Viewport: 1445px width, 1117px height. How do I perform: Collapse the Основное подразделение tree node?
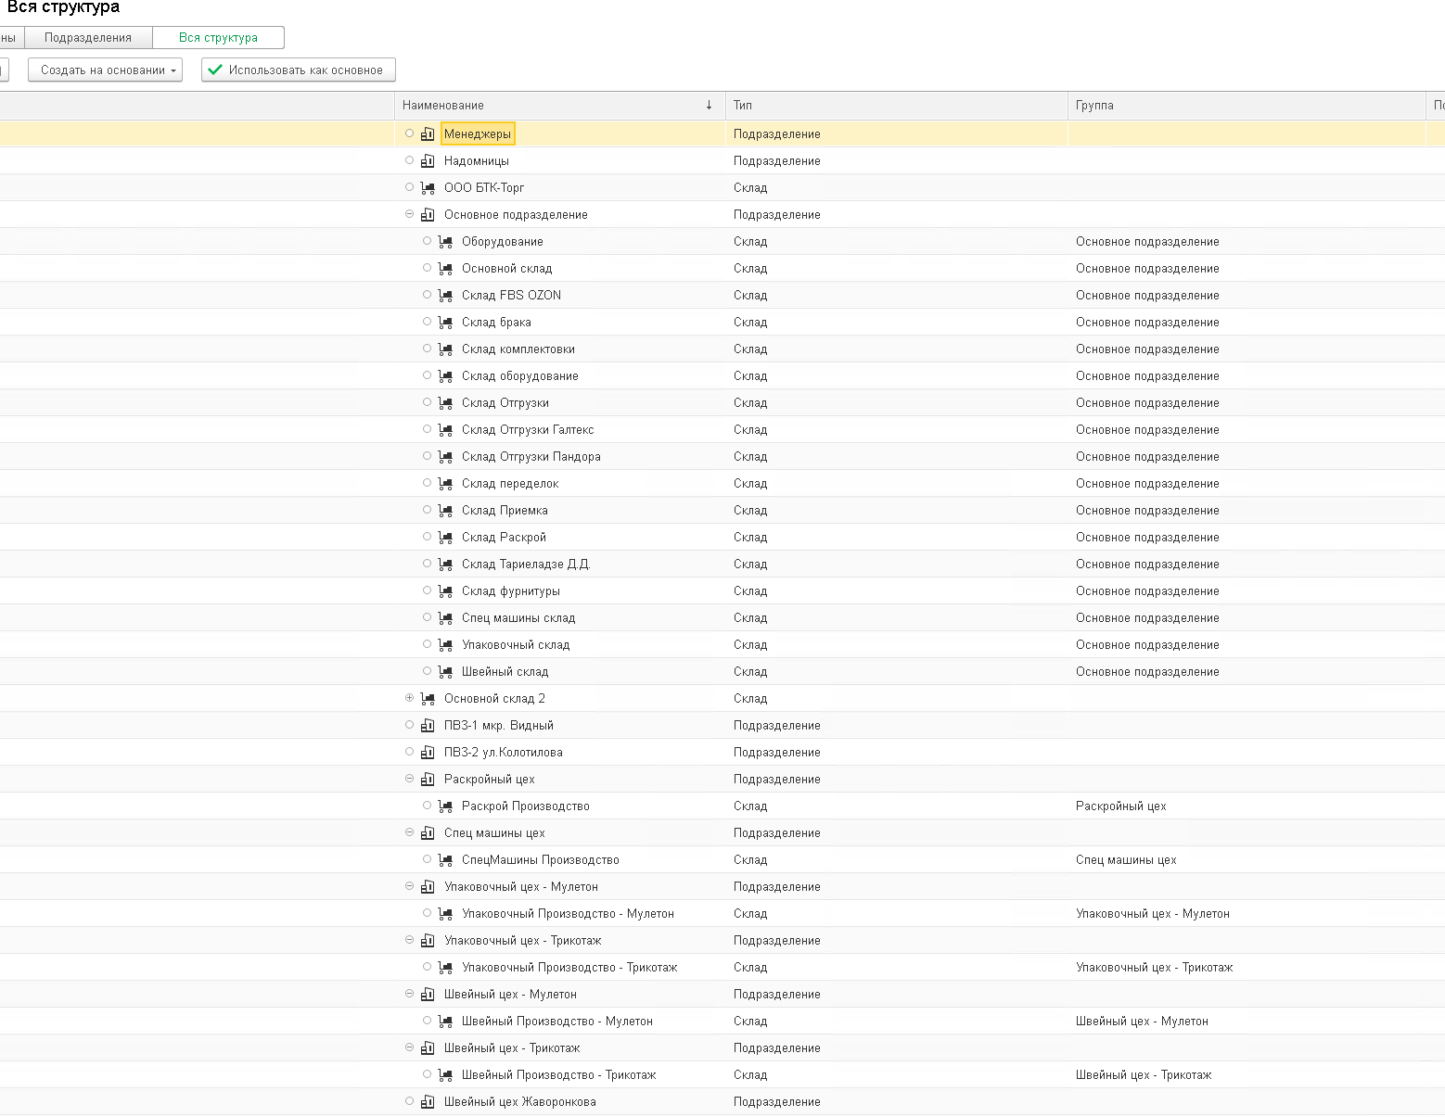pos(409,214)
